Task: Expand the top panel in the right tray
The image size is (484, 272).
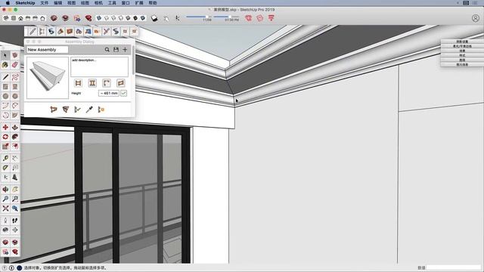Action: tap(462, 42)
